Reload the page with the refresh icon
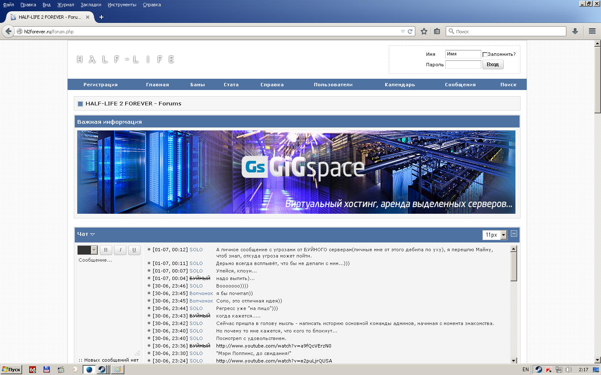Screen dimensions: 601x375 [410, 31]
